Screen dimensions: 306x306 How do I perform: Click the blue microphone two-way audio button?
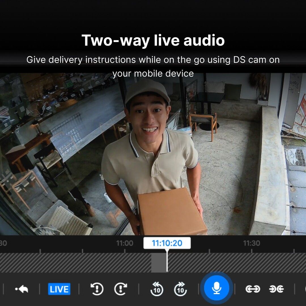point(216,289)
